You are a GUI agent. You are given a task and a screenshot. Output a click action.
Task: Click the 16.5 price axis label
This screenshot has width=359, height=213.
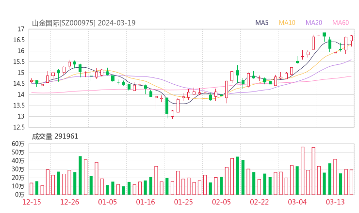(x=19, y=40)
